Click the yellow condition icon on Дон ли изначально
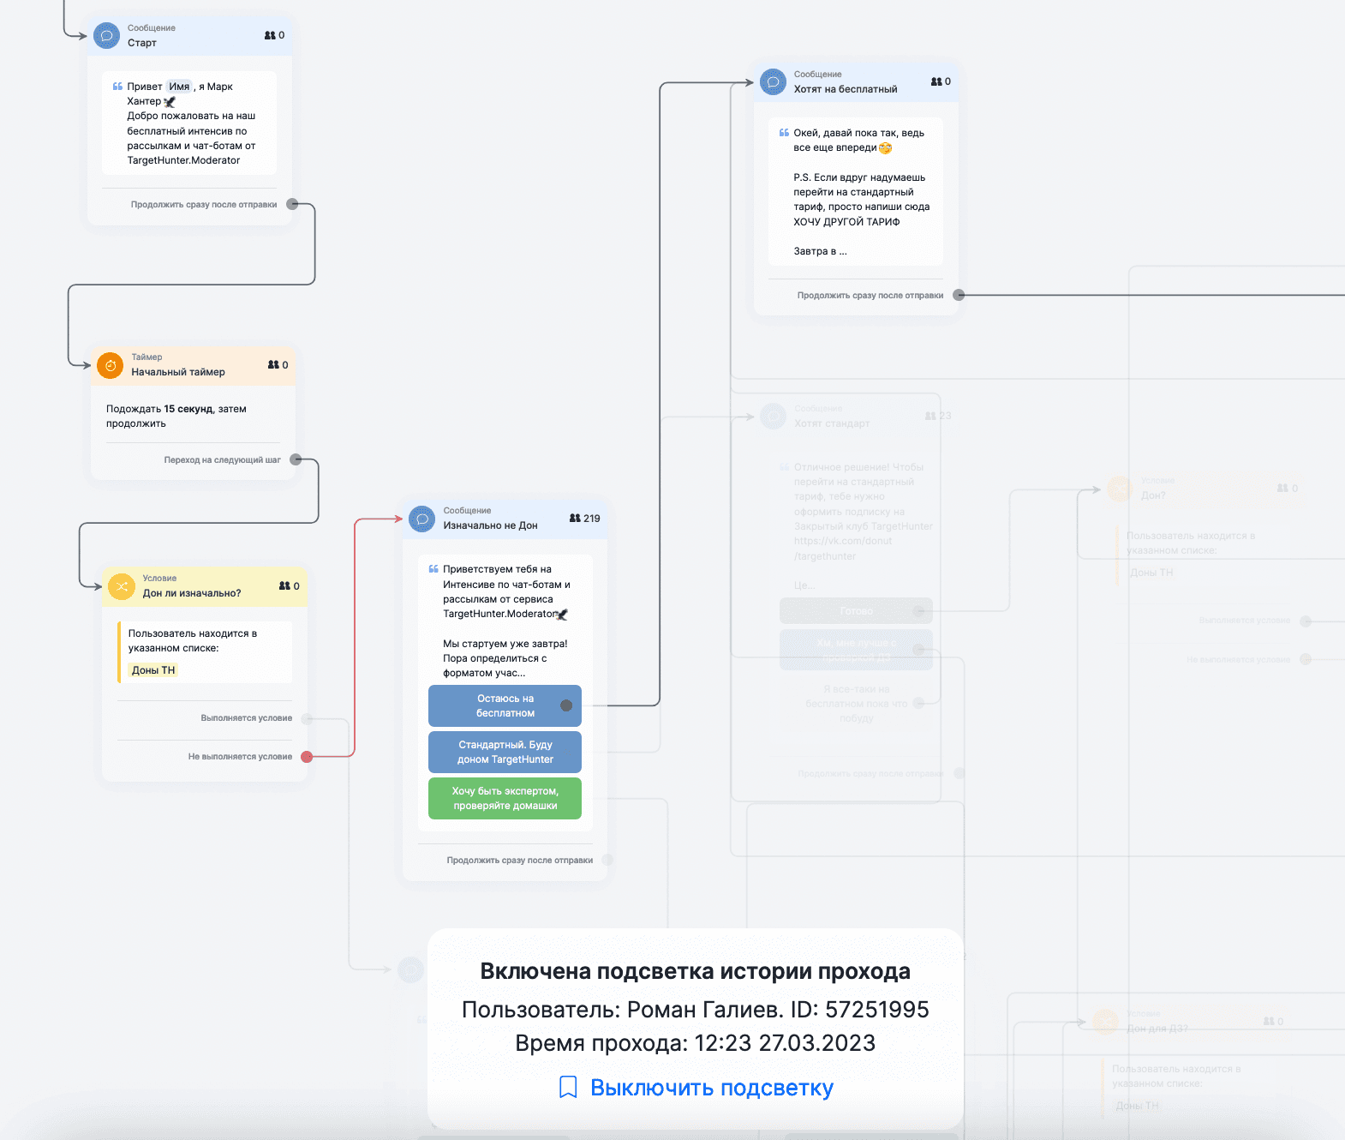 [x=122, y=586]
